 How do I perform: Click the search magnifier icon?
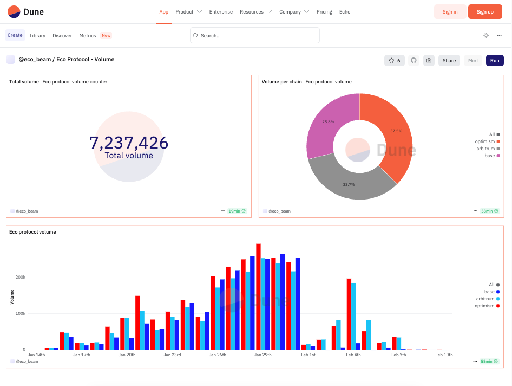195,35
